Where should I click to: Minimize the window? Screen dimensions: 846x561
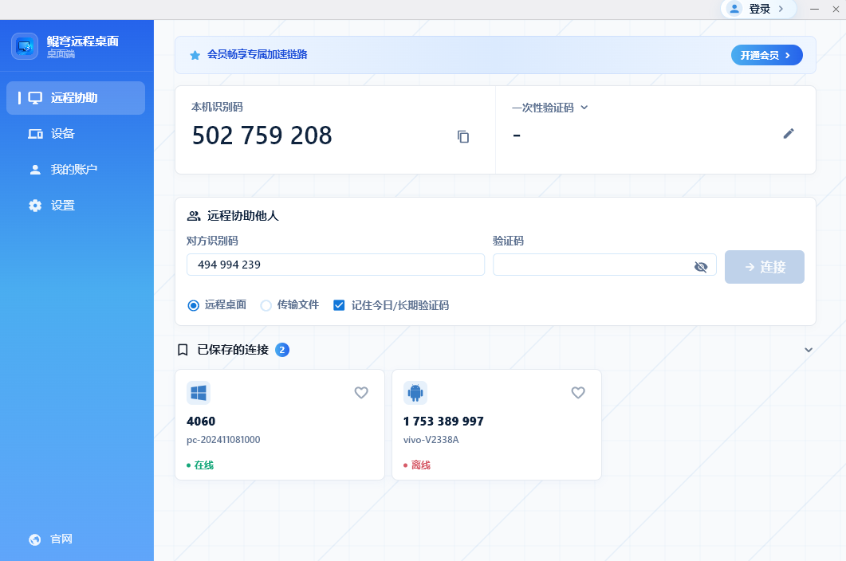click(814, 10)
